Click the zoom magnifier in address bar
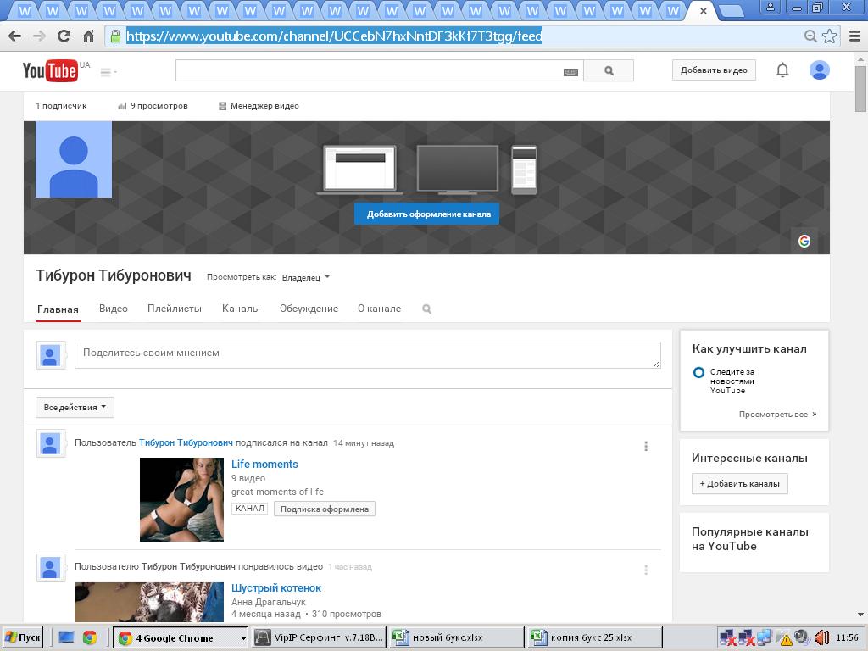This screenshot has height=651, width=868. 810,36
